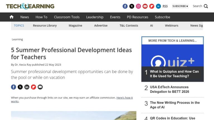Select Advertise topic
The width and height of the screenshot is (214, 120).
point(101,26)
